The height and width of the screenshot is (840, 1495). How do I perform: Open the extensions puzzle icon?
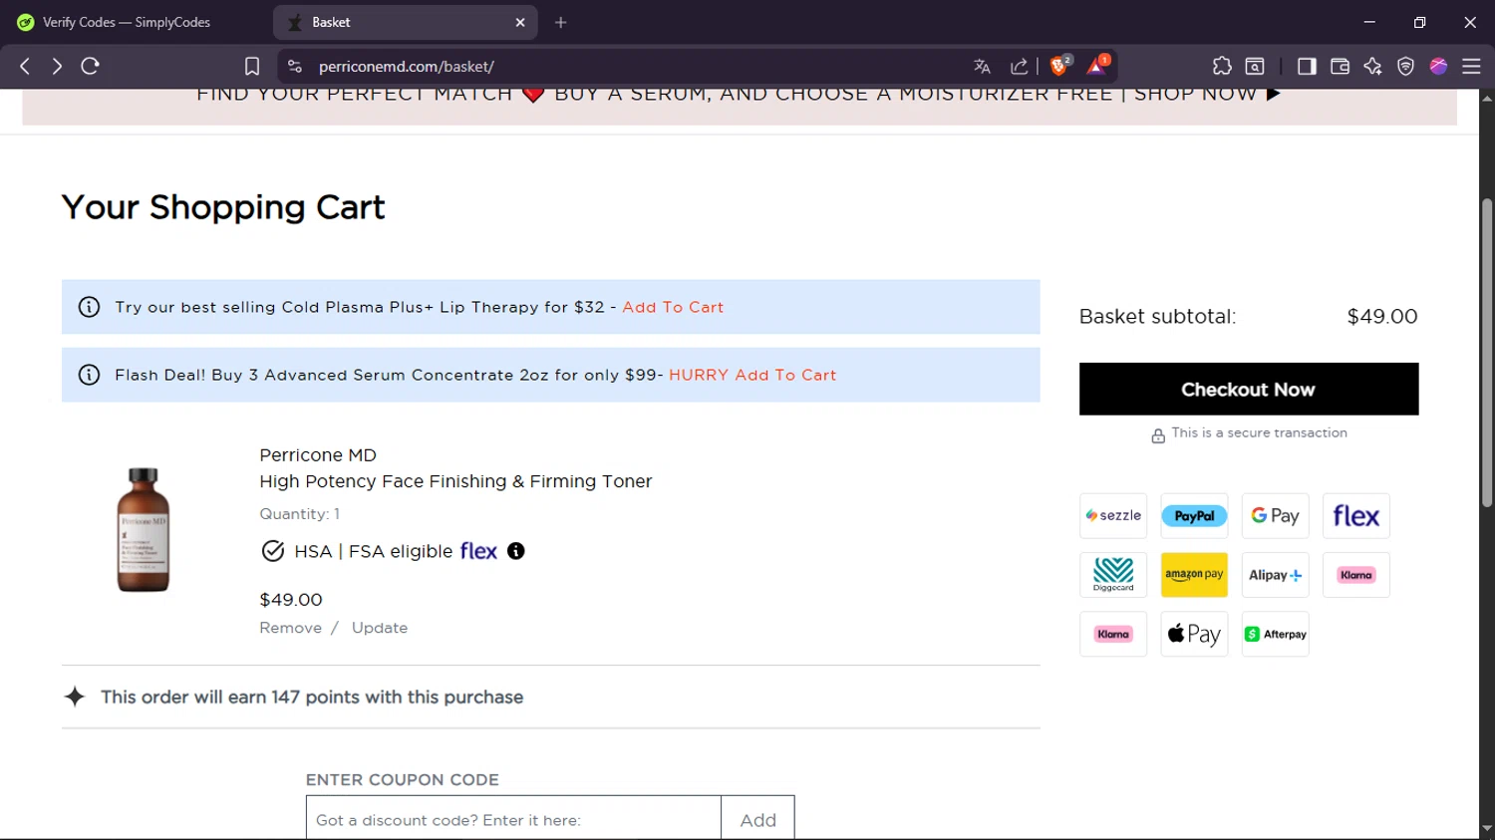point(1222,66)
